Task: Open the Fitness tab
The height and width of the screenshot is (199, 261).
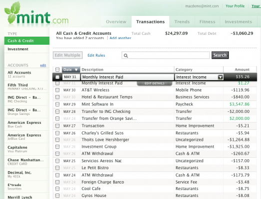Action: click(208, 22)
